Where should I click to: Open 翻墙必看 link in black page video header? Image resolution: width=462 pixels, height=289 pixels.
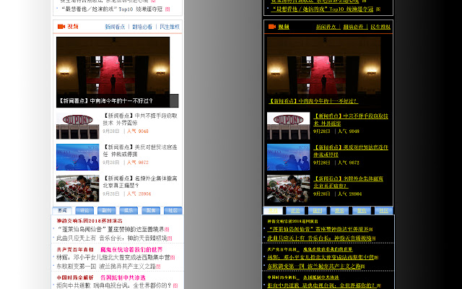(353, 27)
